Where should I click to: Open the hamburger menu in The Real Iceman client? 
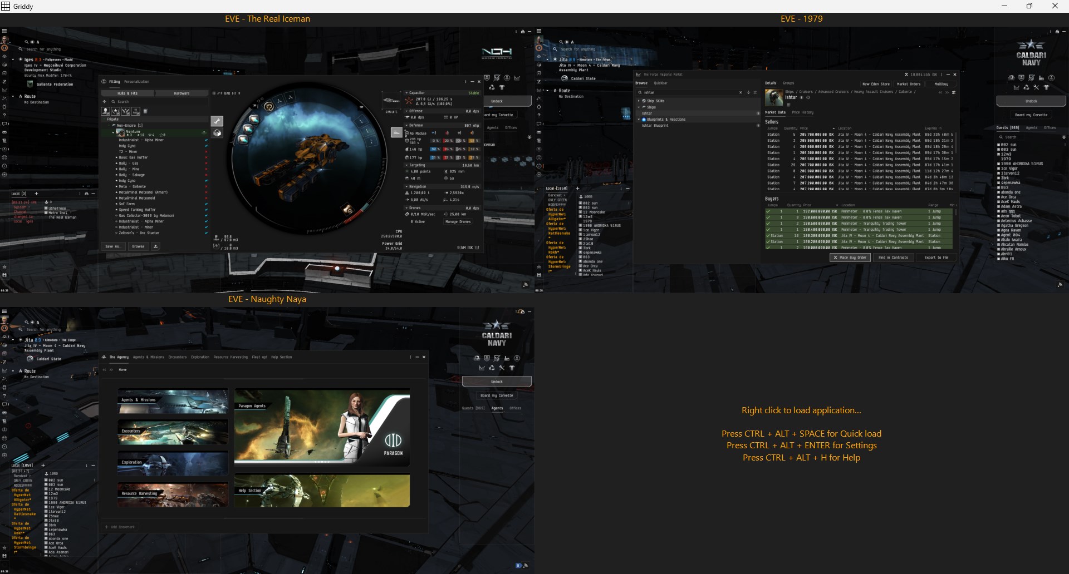[4, 31]
